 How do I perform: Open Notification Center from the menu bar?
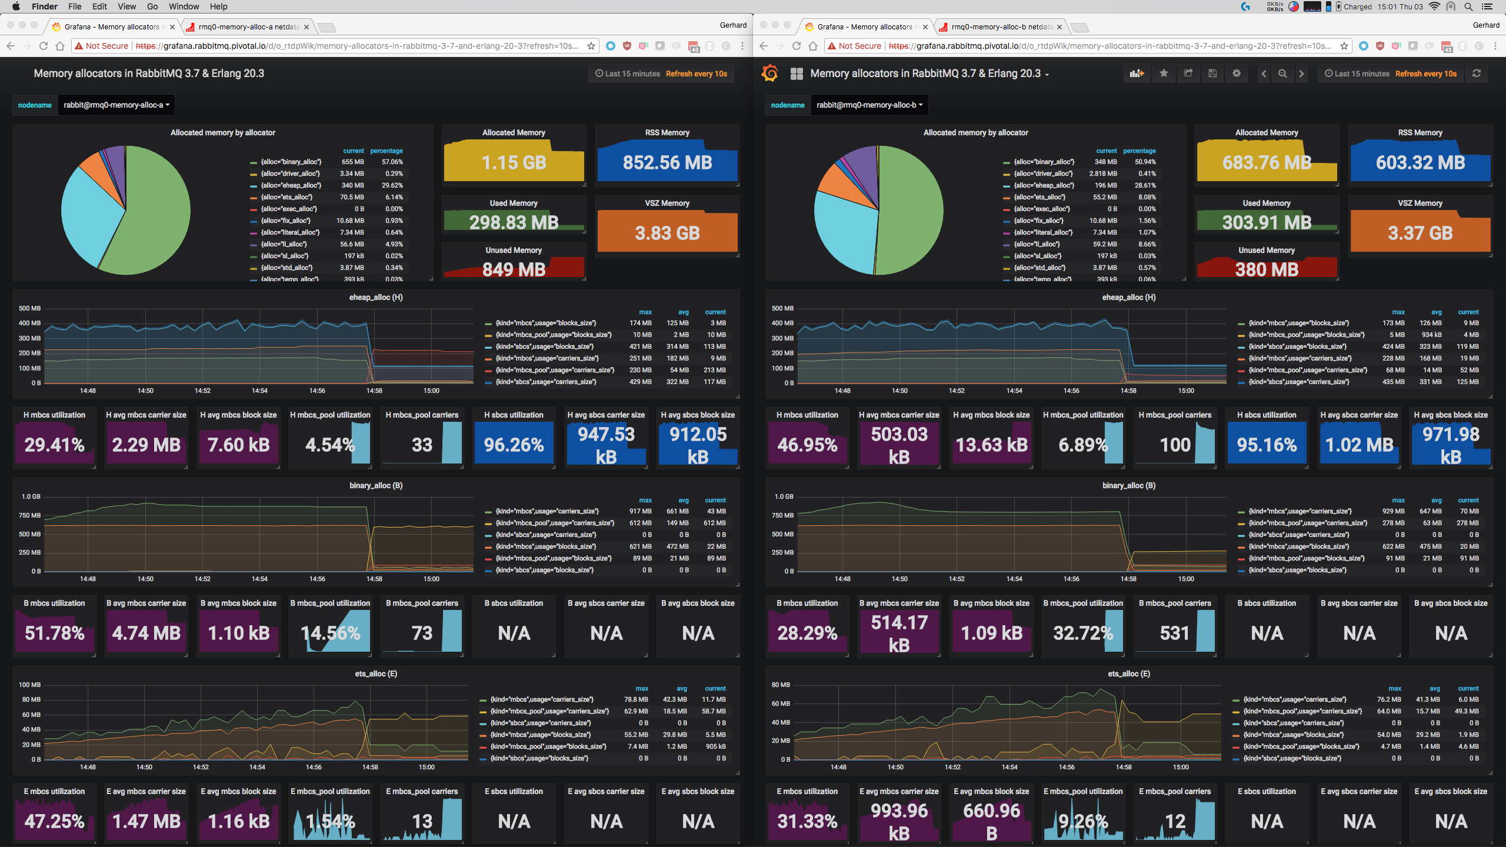[x=1487, y=6]
